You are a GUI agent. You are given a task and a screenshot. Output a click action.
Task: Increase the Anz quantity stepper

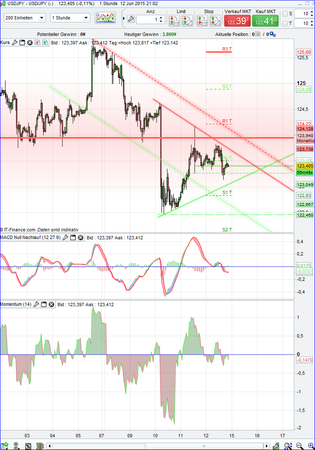pos(161,17)
